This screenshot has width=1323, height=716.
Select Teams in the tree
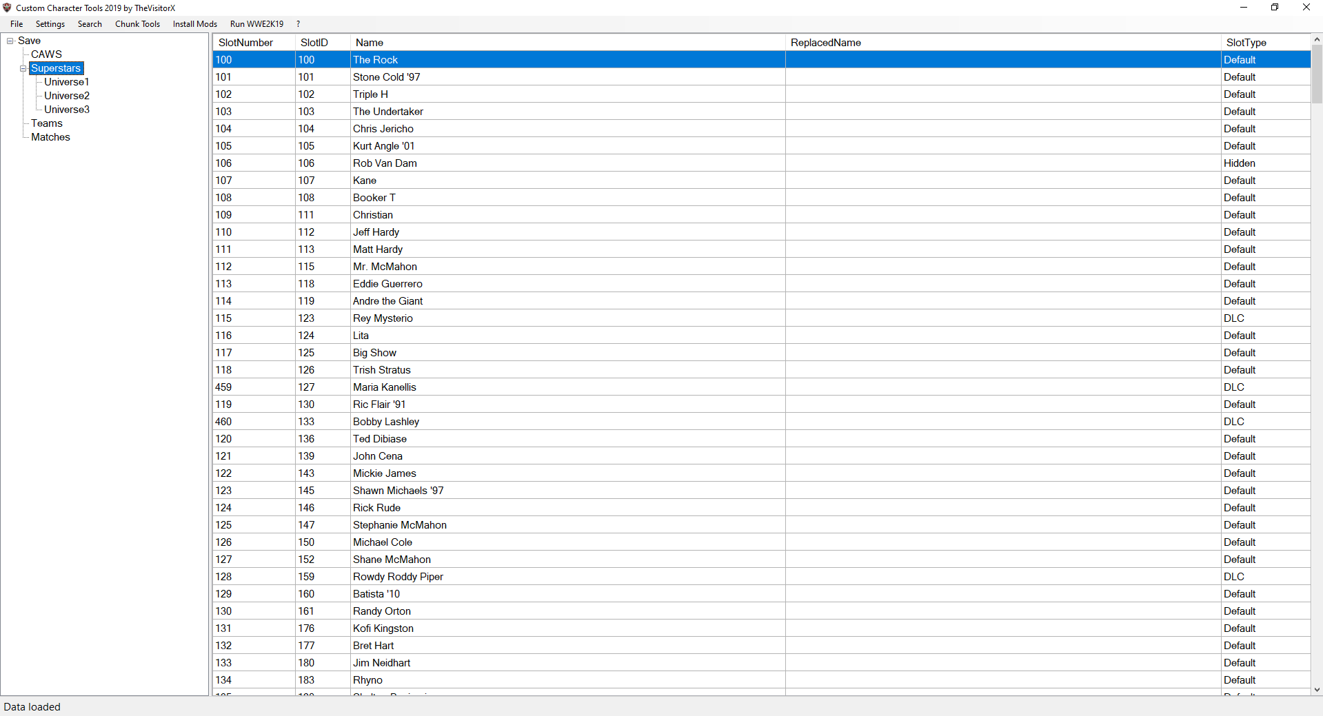click(x=47, y=123)
